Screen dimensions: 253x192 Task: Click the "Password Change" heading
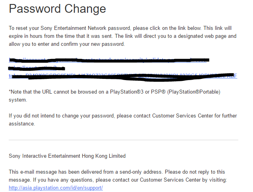(57, 9)
